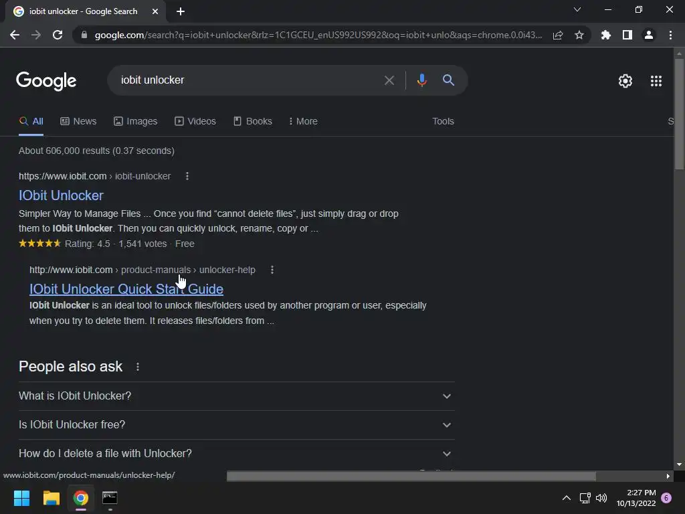
Task: Expand What is IObit Unlocker question
Action: coord(236,396)
